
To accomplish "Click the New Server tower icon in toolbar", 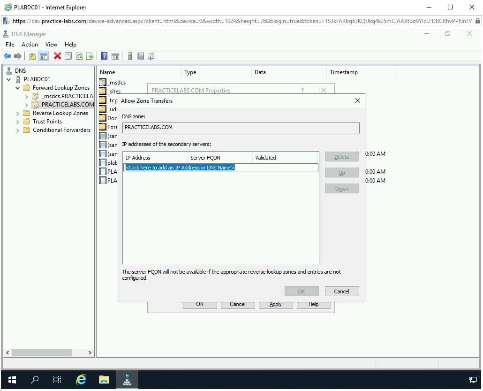I will click(x=130, y=56).
